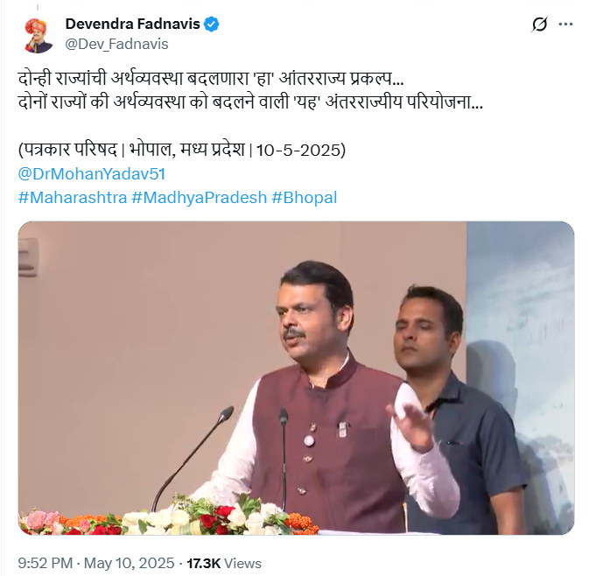The image size is (589, 576).
Task: Click the Hindi line ending with परियोजना
Action: coord(250,102)
